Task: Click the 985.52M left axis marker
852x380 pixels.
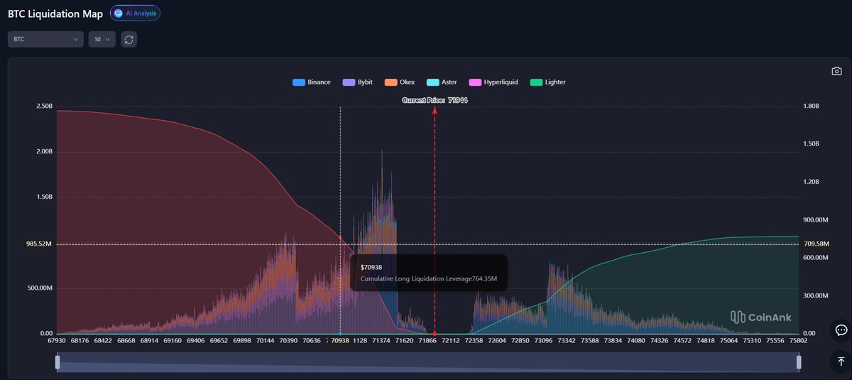Action: tap(38, 244)
